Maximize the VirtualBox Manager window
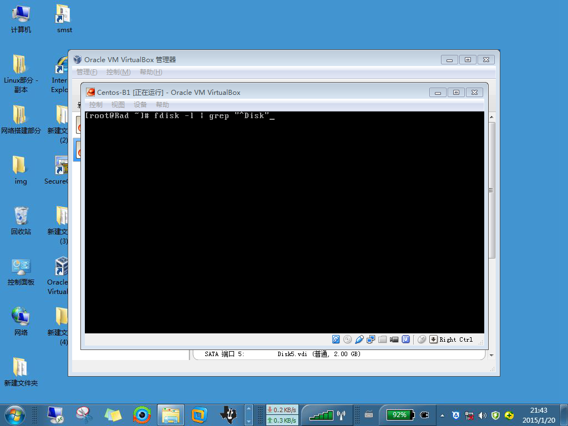568x426 pixels. tap(468, 60)
